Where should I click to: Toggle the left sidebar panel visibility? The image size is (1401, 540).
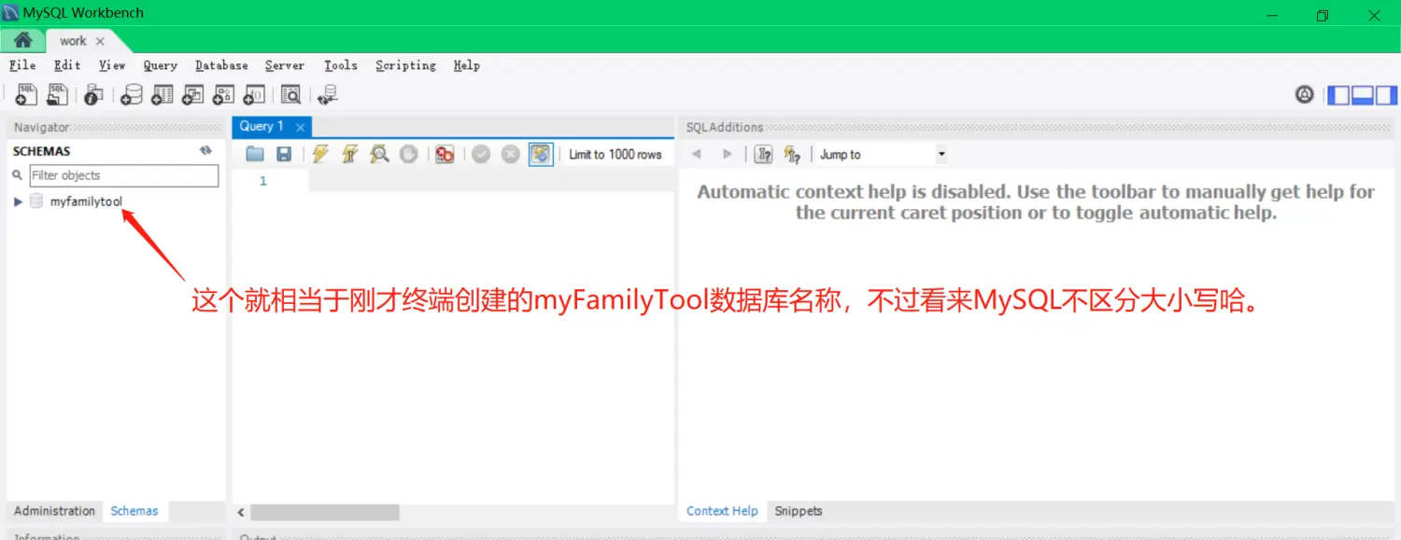coord(1338,94)
